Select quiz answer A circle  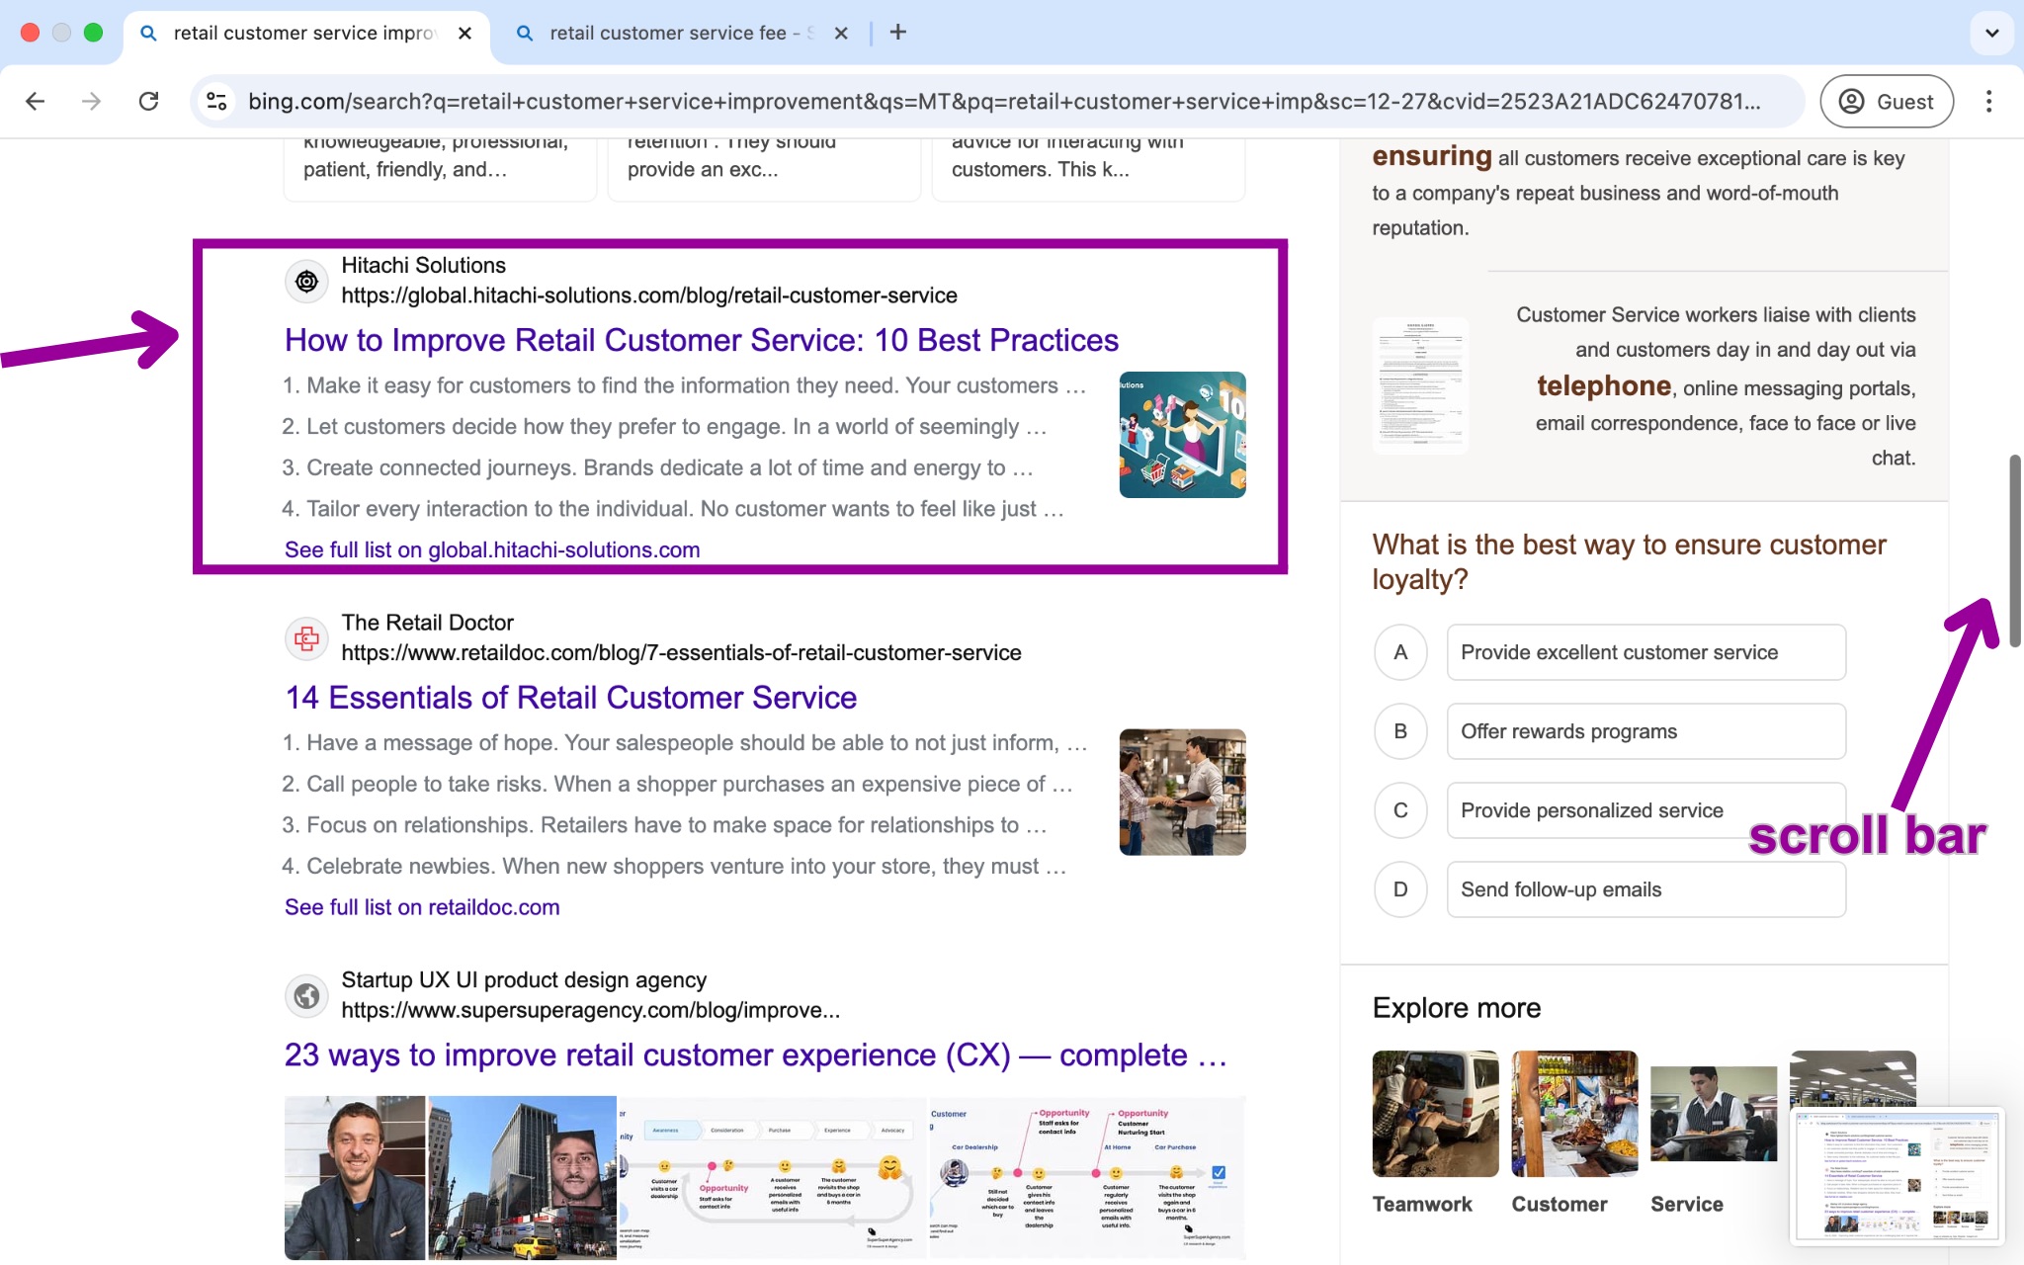[1400, 652]
